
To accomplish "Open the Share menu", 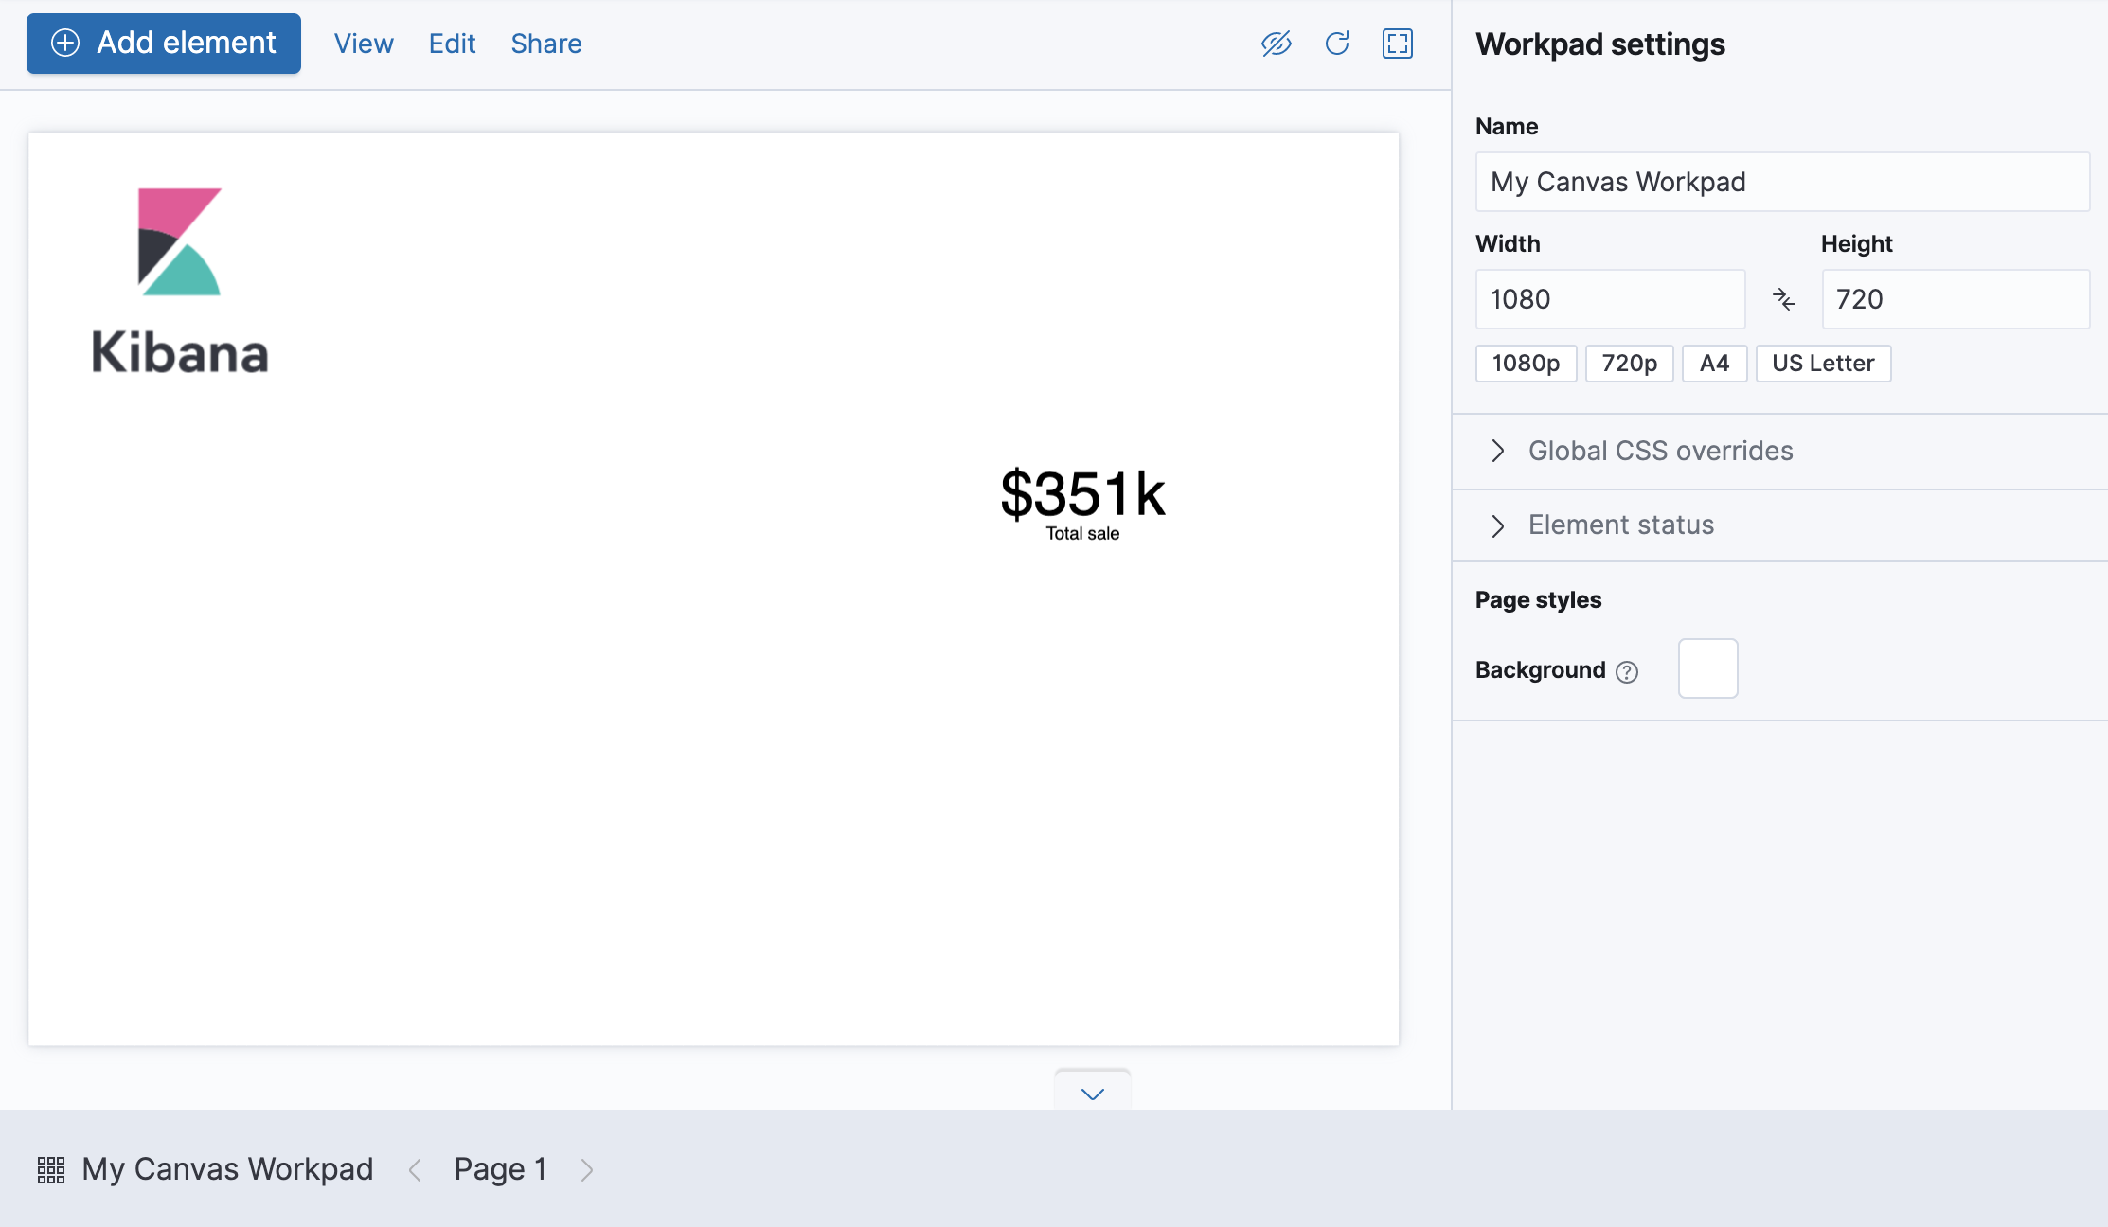I will point(545,44).
